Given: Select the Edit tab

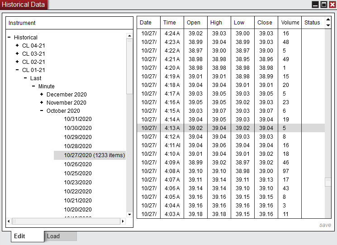Looking at the screenshot, I should pos(28,236).
